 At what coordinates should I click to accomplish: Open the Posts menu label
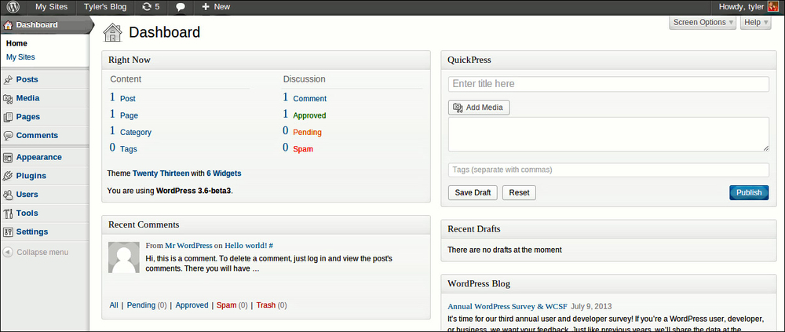(x=27, y=79)
